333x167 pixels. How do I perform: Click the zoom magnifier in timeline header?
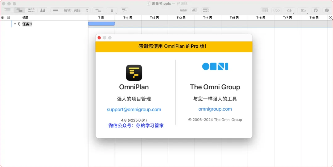click(331, 18)
